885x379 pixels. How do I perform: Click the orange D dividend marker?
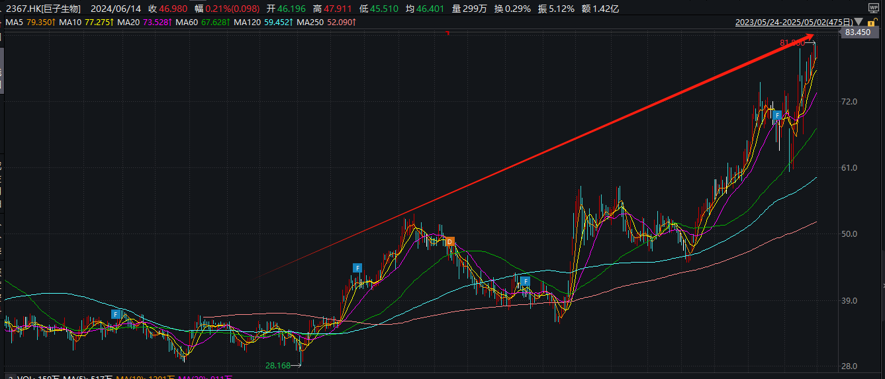point(449,241)
